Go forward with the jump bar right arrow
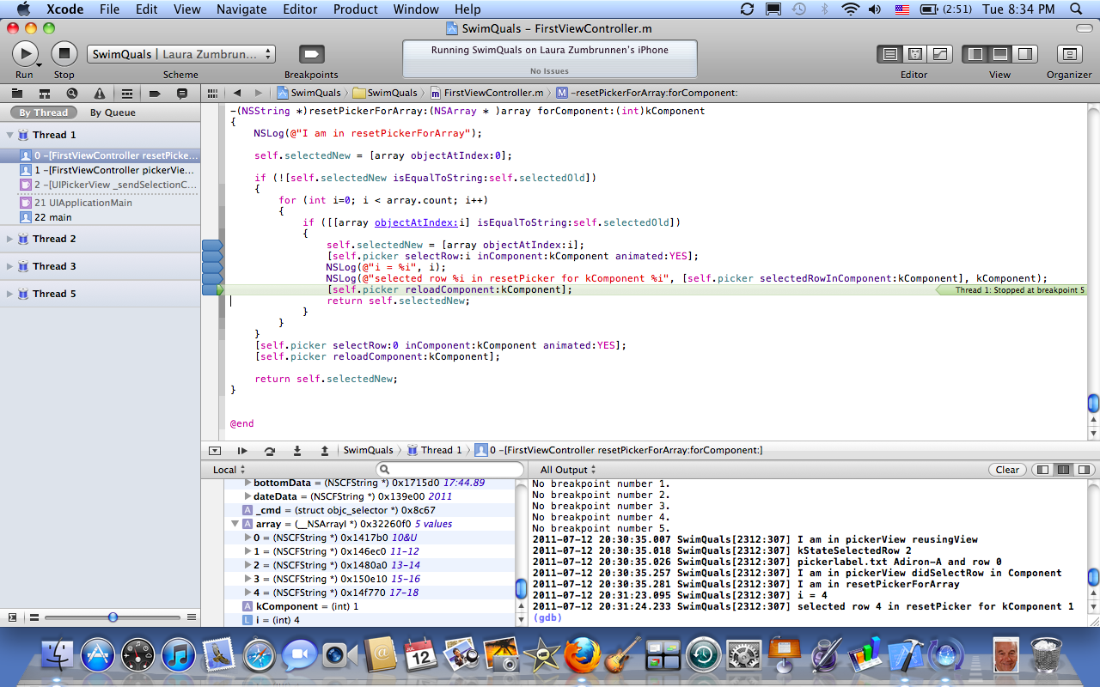Viewport: 1100px width, 687px height. tap(259, 93)
